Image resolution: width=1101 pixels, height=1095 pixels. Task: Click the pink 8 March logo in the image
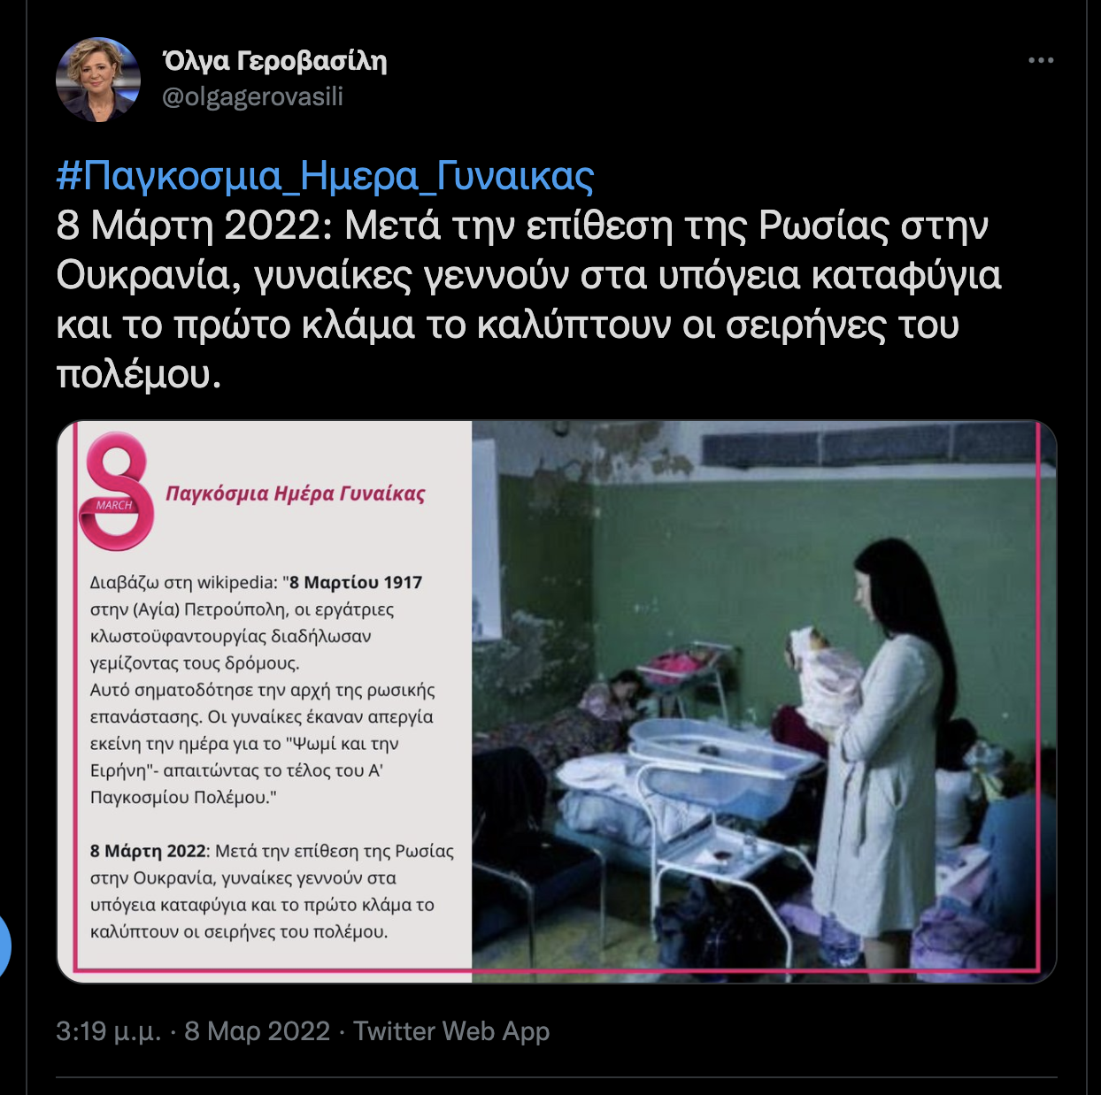(x=115, y=492)
